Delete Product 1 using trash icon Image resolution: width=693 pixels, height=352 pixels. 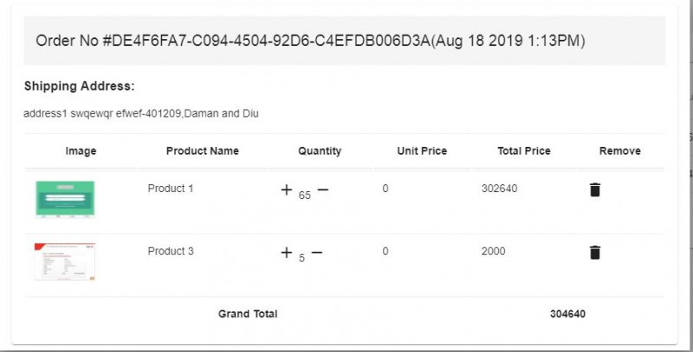595,189
